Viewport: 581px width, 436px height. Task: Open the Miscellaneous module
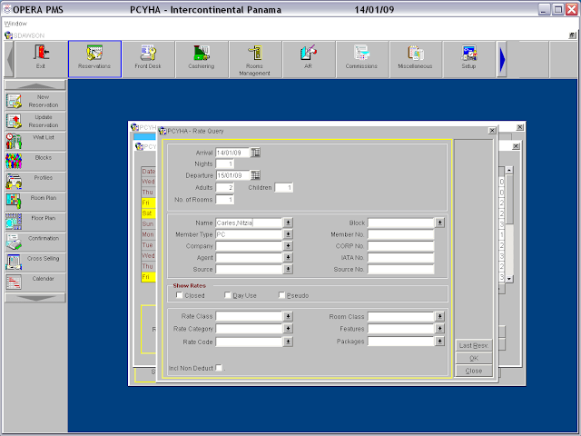tap(415, 59)
